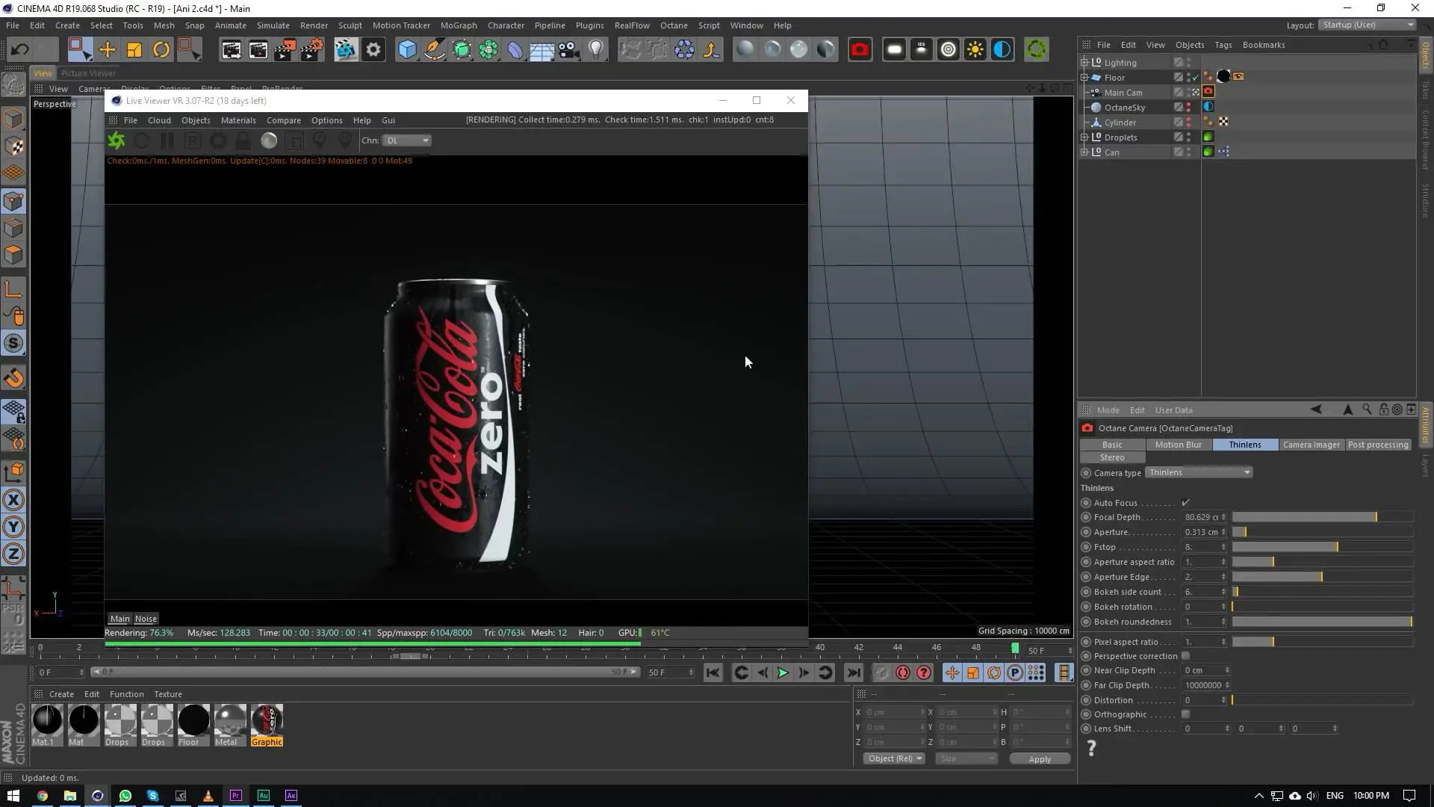
Task: Send scene and restart render in Live Viewer
Action: [117, 140]
